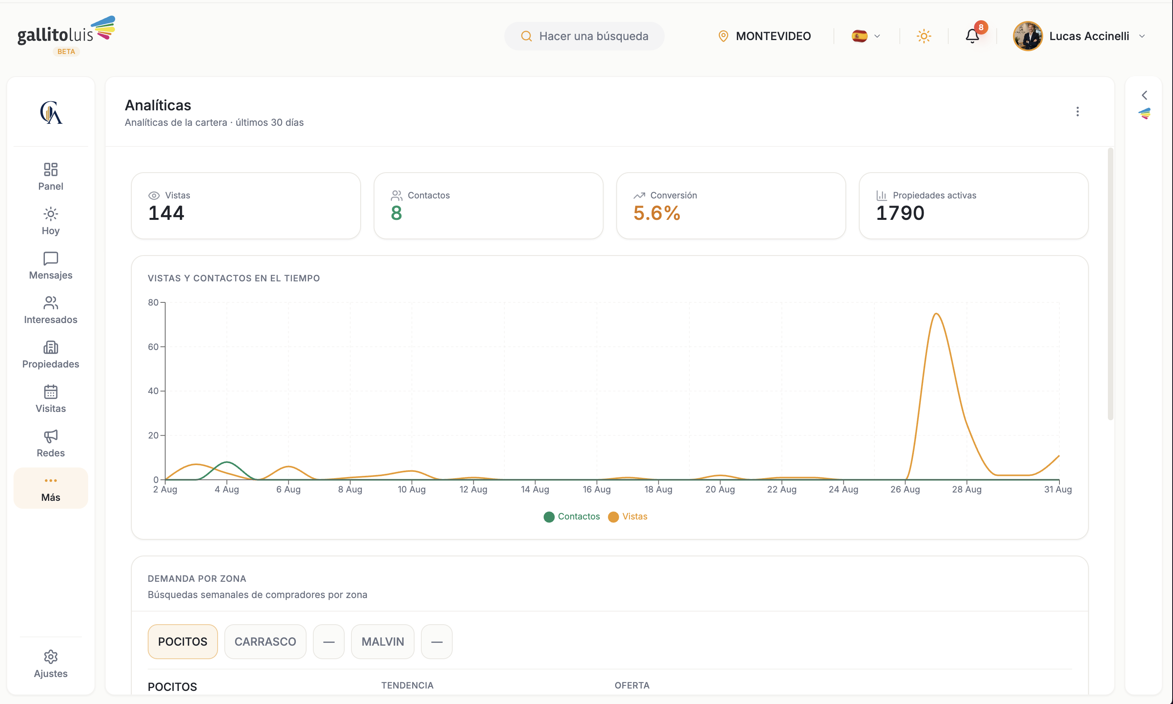The image size is (1173, 704).
Task: Click the Conversión stat card
Action: click(731, 206)
